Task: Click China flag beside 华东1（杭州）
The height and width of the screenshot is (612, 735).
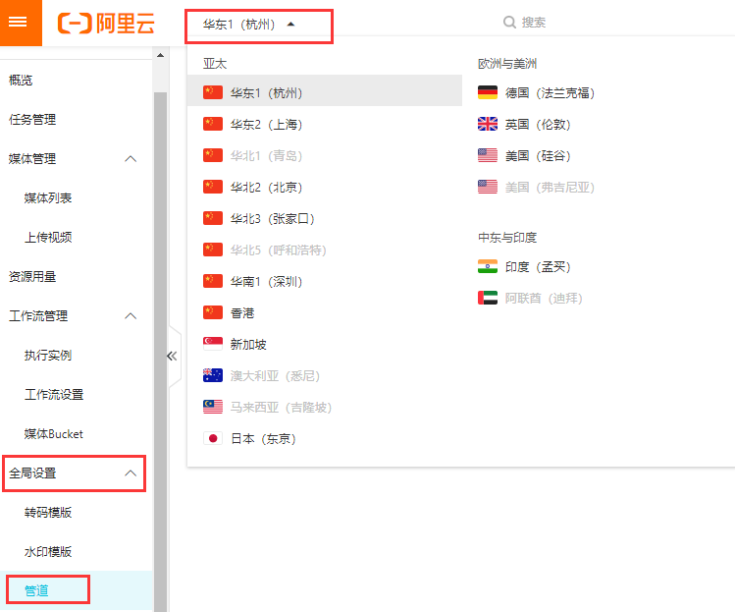Action: [213, 92]
